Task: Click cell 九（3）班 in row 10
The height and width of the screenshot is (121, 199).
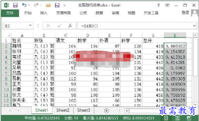Action: (44, 89)
